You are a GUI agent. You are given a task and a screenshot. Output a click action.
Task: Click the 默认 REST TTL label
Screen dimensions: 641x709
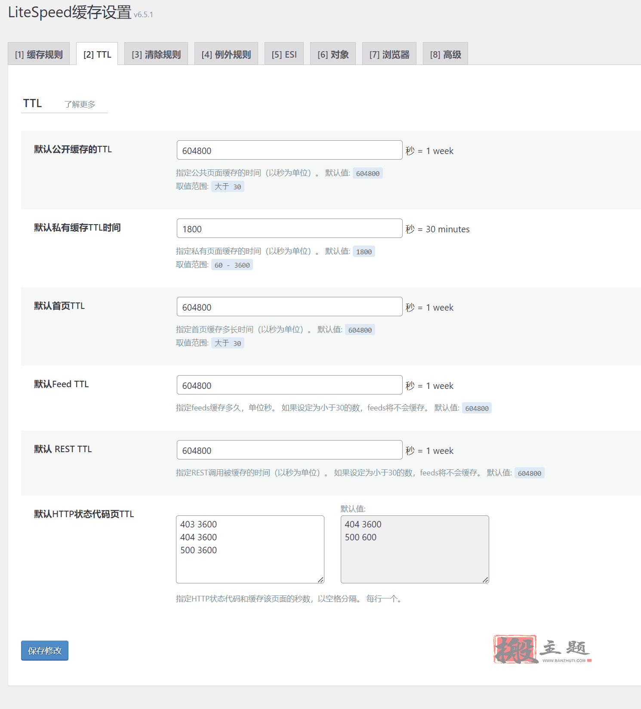tap(63, 449)
